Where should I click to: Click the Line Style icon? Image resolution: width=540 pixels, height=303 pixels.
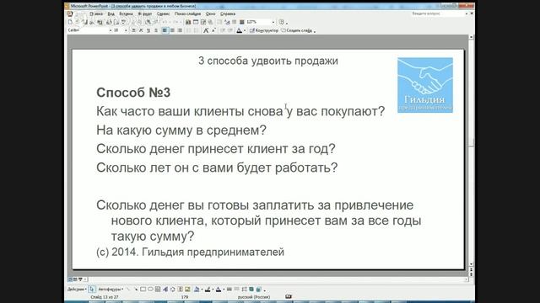point(229,290)
